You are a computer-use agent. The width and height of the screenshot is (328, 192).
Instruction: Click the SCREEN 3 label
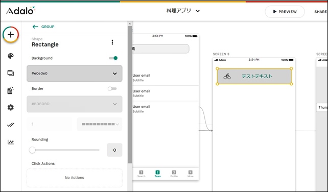[221, 54]
